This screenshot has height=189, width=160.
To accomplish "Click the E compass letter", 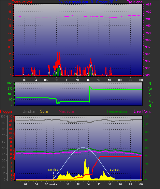I will 150,100.
